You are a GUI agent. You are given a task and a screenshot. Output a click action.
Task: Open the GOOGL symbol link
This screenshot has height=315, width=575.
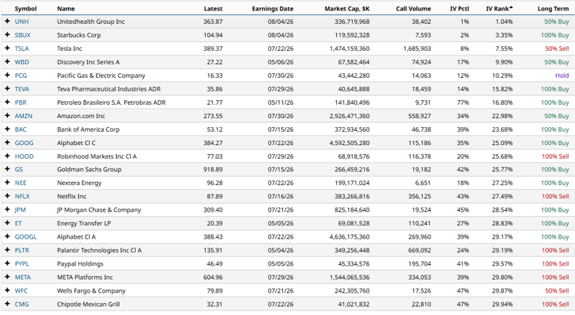25,237
